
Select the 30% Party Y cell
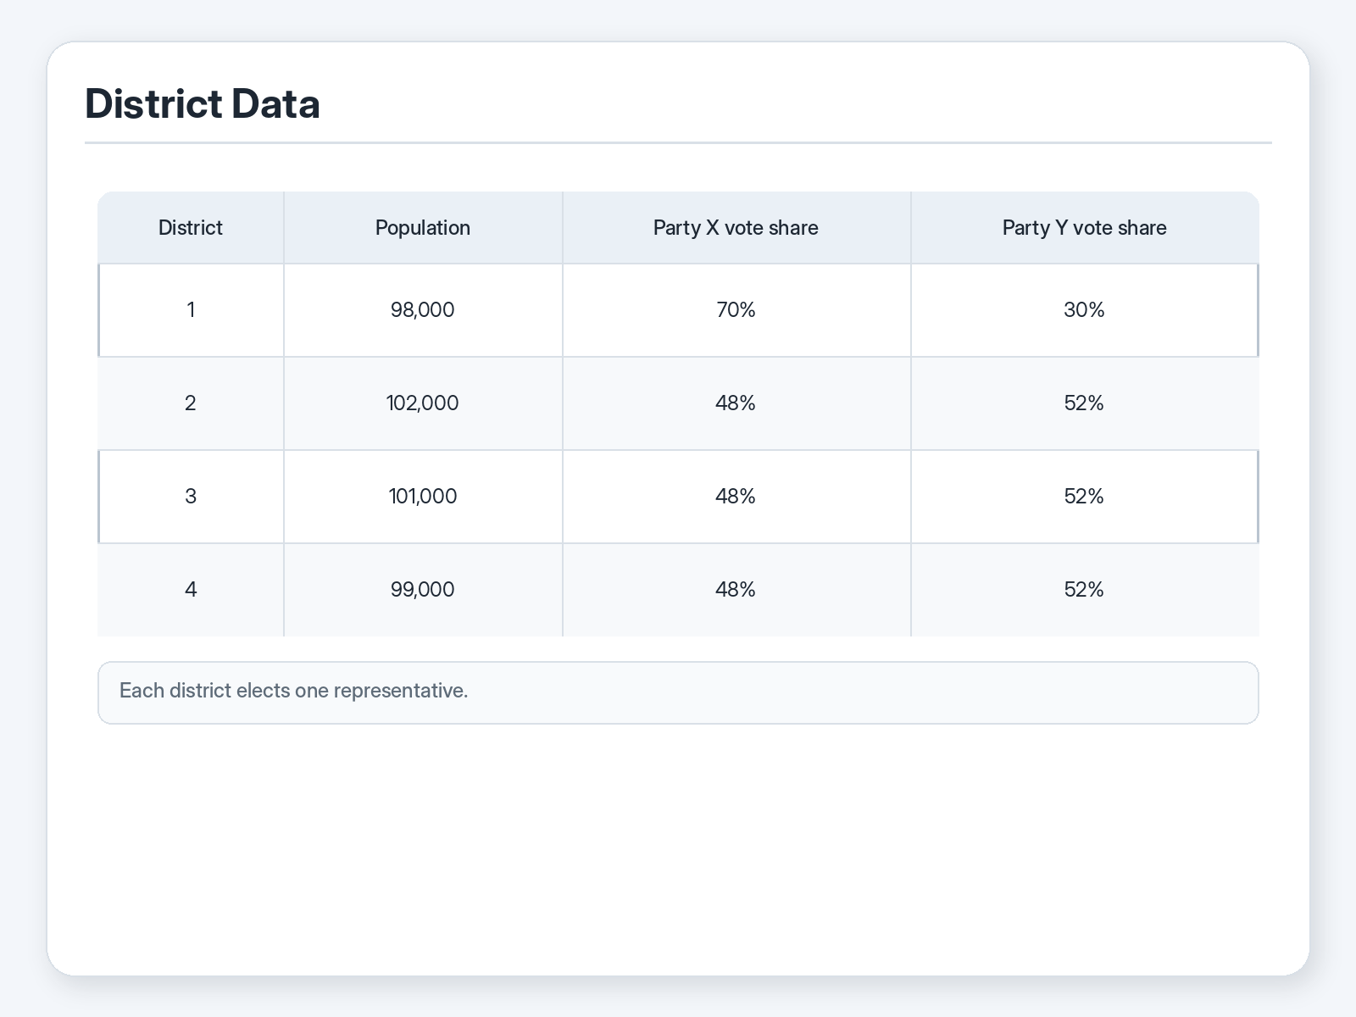[1085, 310]
